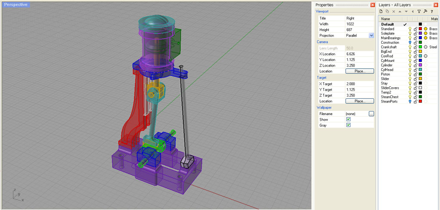
Task: Unlock icon for the Piston layer
Action: (x=415, y=74)
